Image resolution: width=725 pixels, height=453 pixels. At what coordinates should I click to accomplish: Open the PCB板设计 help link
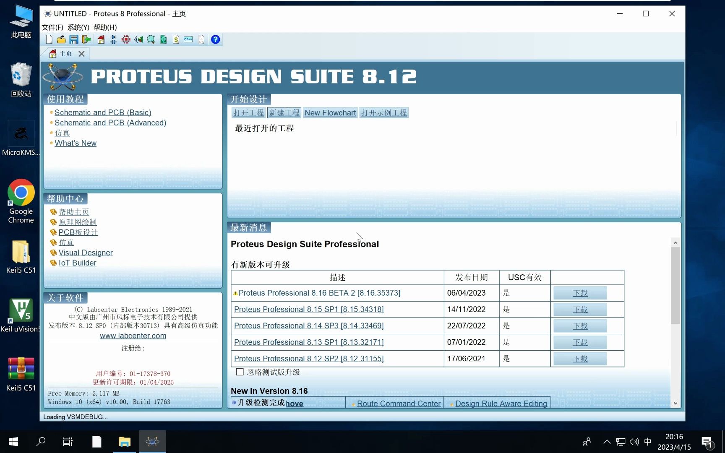coord(78,232)
